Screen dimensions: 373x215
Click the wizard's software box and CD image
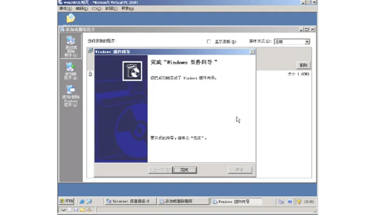132,71
